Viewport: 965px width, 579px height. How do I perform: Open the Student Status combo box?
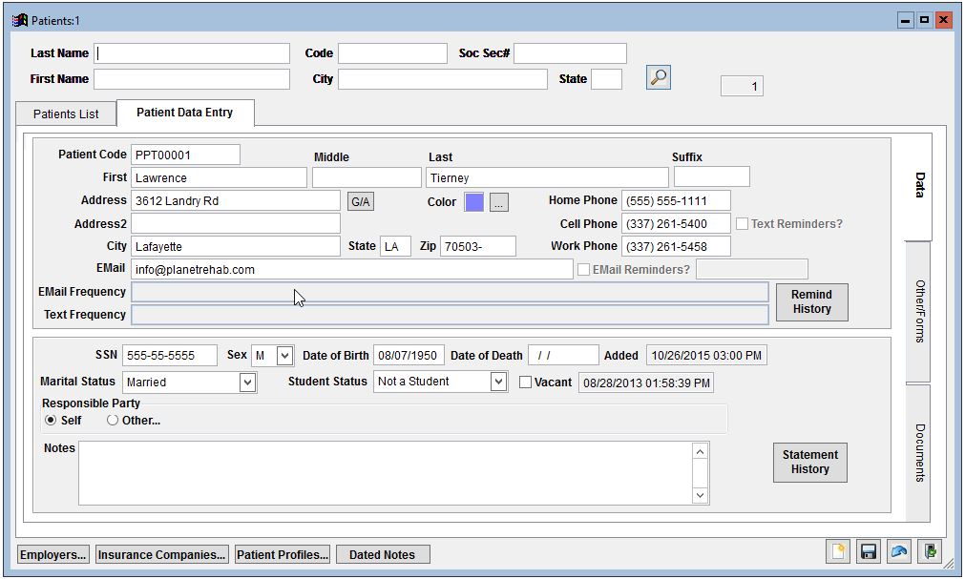click(498, 382)
